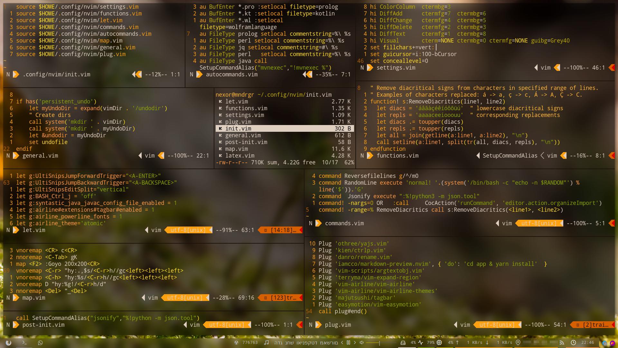Click the music note icon
618x348 pixels.
(x=266, y=343)
